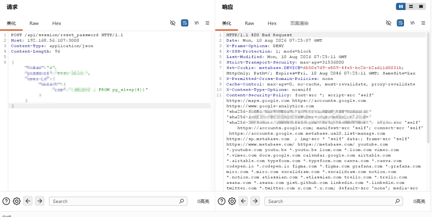The image size is (432, 217).
Task: Go to next match in request search
Action: 40,201
